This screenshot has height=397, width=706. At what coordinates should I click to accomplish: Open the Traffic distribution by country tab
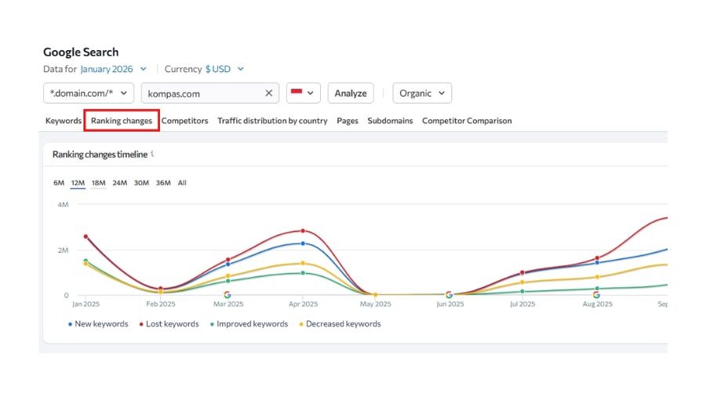272,121
